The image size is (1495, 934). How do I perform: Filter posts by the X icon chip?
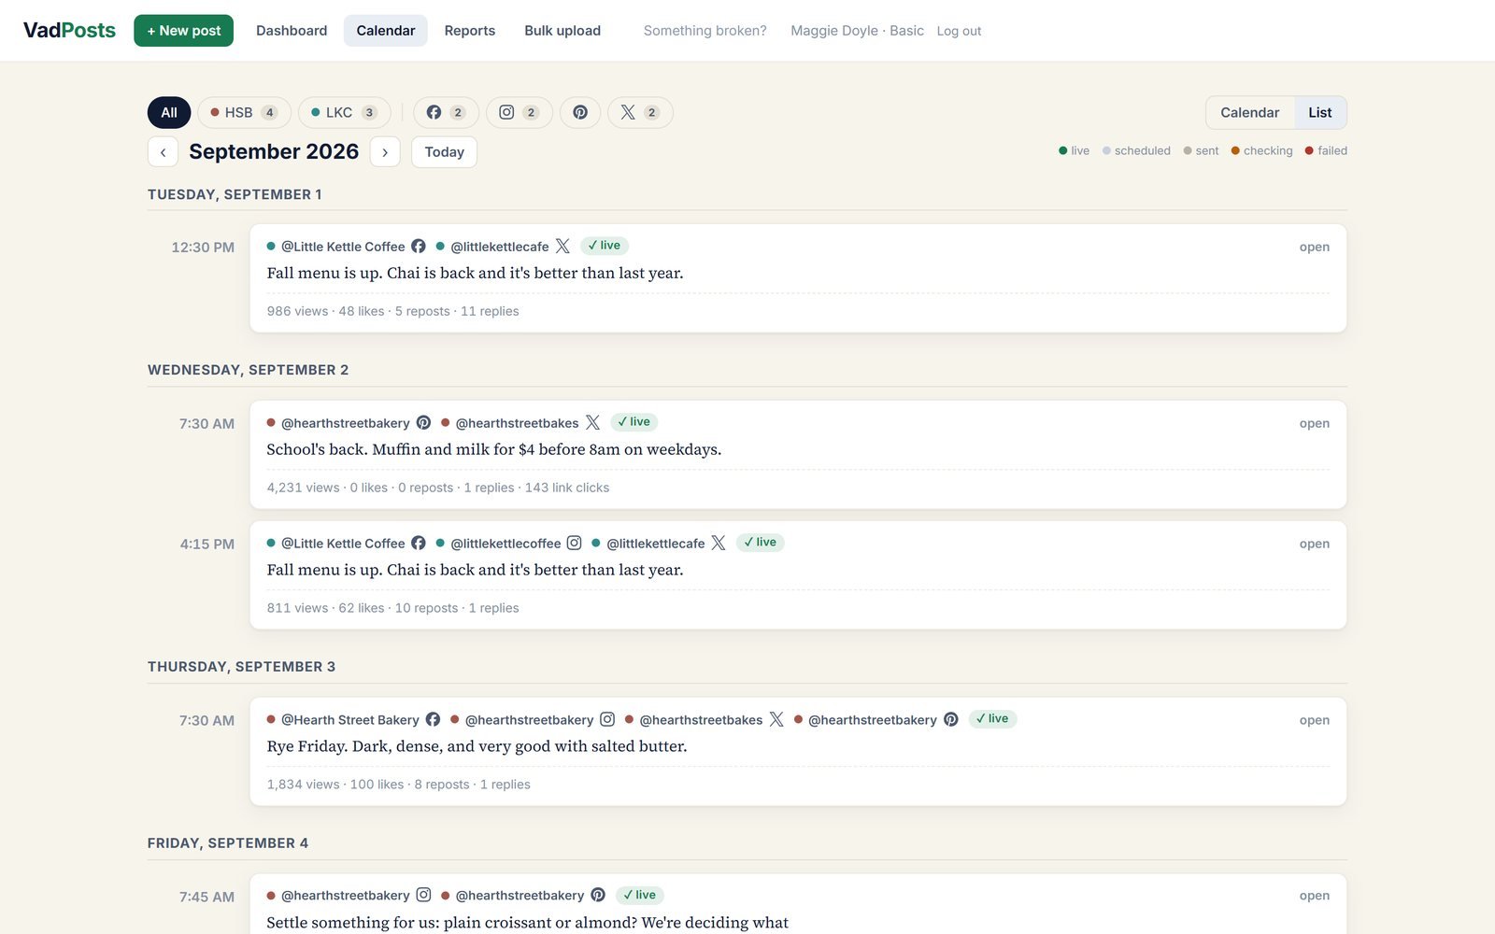640,112
